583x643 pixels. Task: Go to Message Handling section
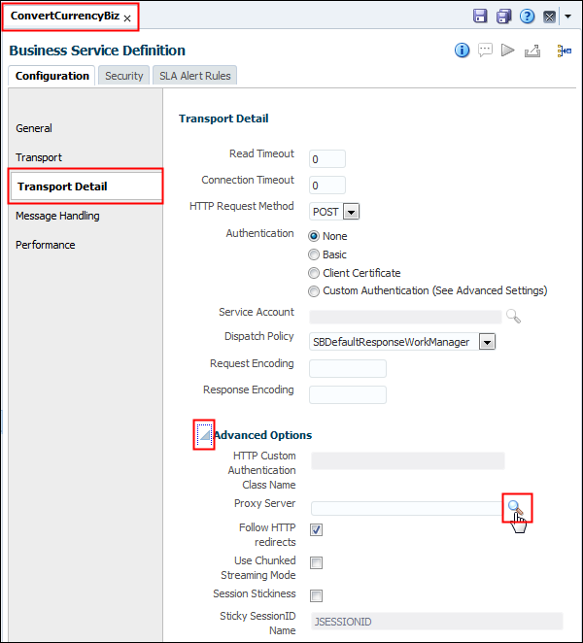[57, 216]
